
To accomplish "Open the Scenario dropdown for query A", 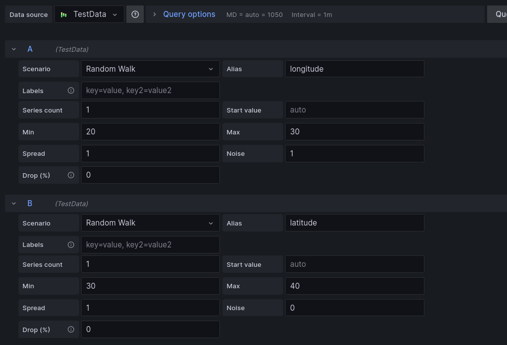I will pyautogui.click(x=150, y=69).
